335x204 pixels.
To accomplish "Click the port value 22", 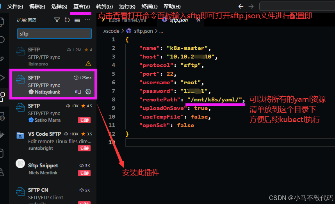I will [170, 74].
